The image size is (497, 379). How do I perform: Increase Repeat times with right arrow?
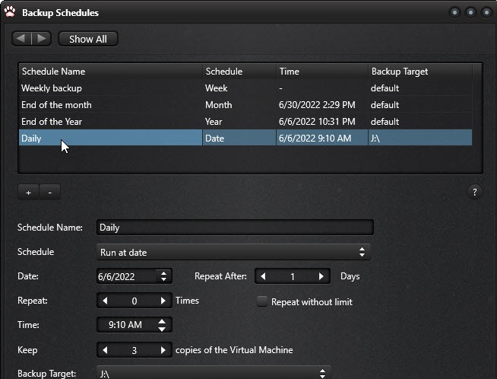[x=163, y=301]
